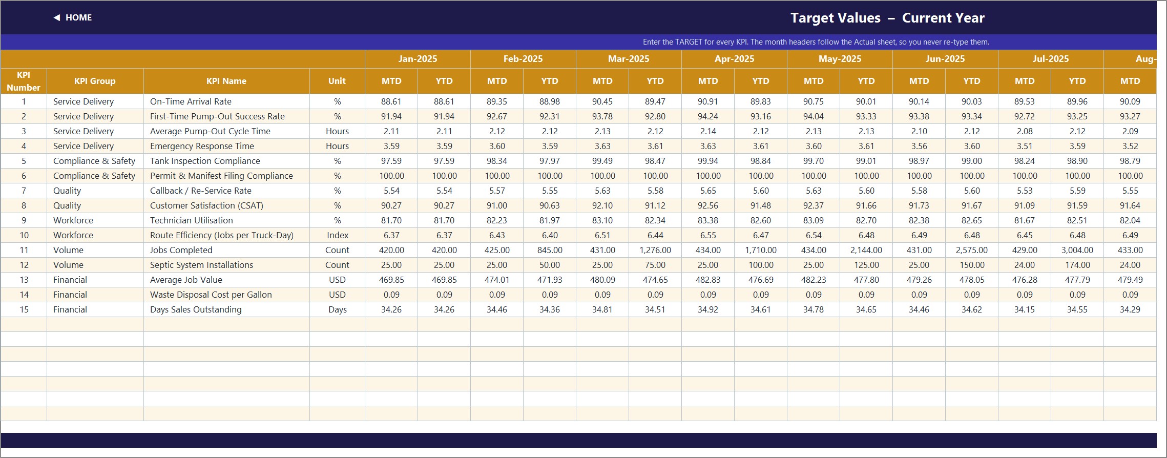Image resolution: width=1167 pixels, height=458 pixels.
Task: Select the May-2025 month header
Action: pos(840,59)
